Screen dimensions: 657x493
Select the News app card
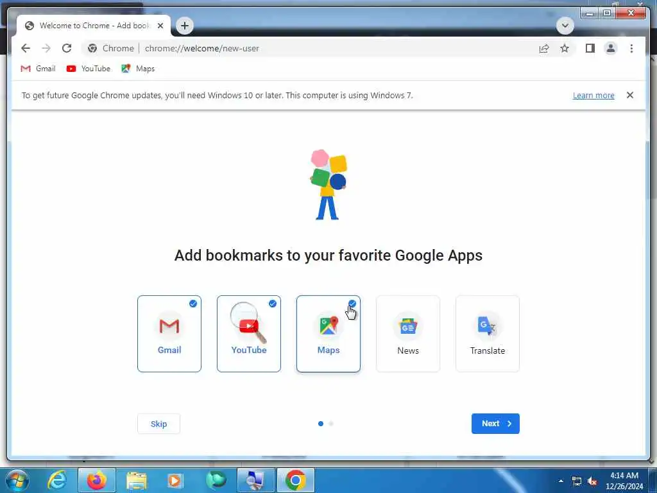click(408, 334)
